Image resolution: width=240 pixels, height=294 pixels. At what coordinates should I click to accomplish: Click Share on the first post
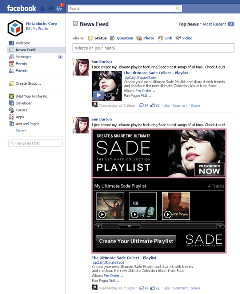(195, 106)
